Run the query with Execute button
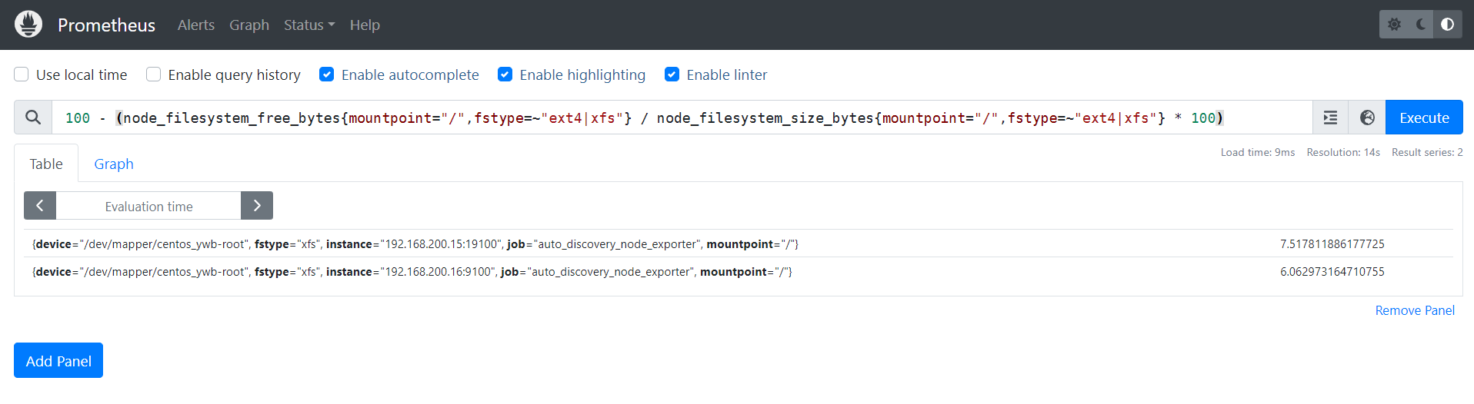The width and height of the screenshot is (1474, 404). [1424, 118]
